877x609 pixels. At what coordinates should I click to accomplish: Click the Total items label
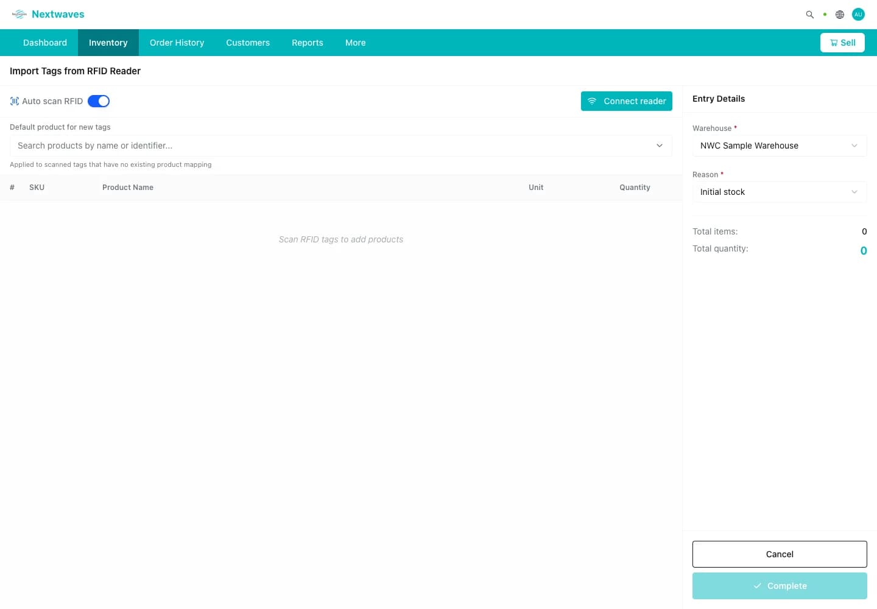(715, 231)
